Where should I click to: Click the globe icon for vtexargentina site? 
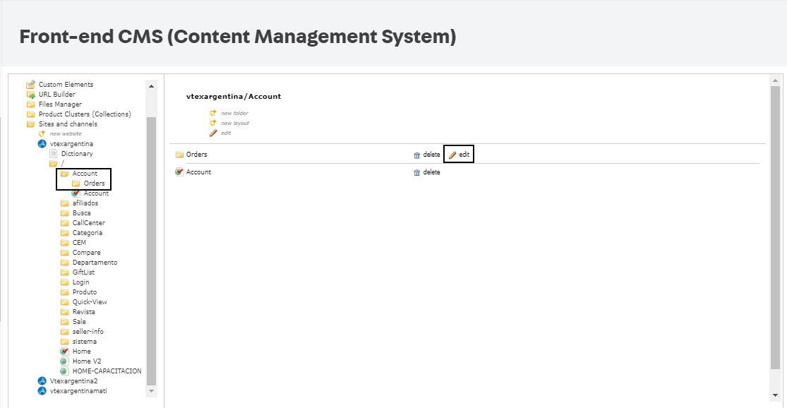(x=42, y=143)
